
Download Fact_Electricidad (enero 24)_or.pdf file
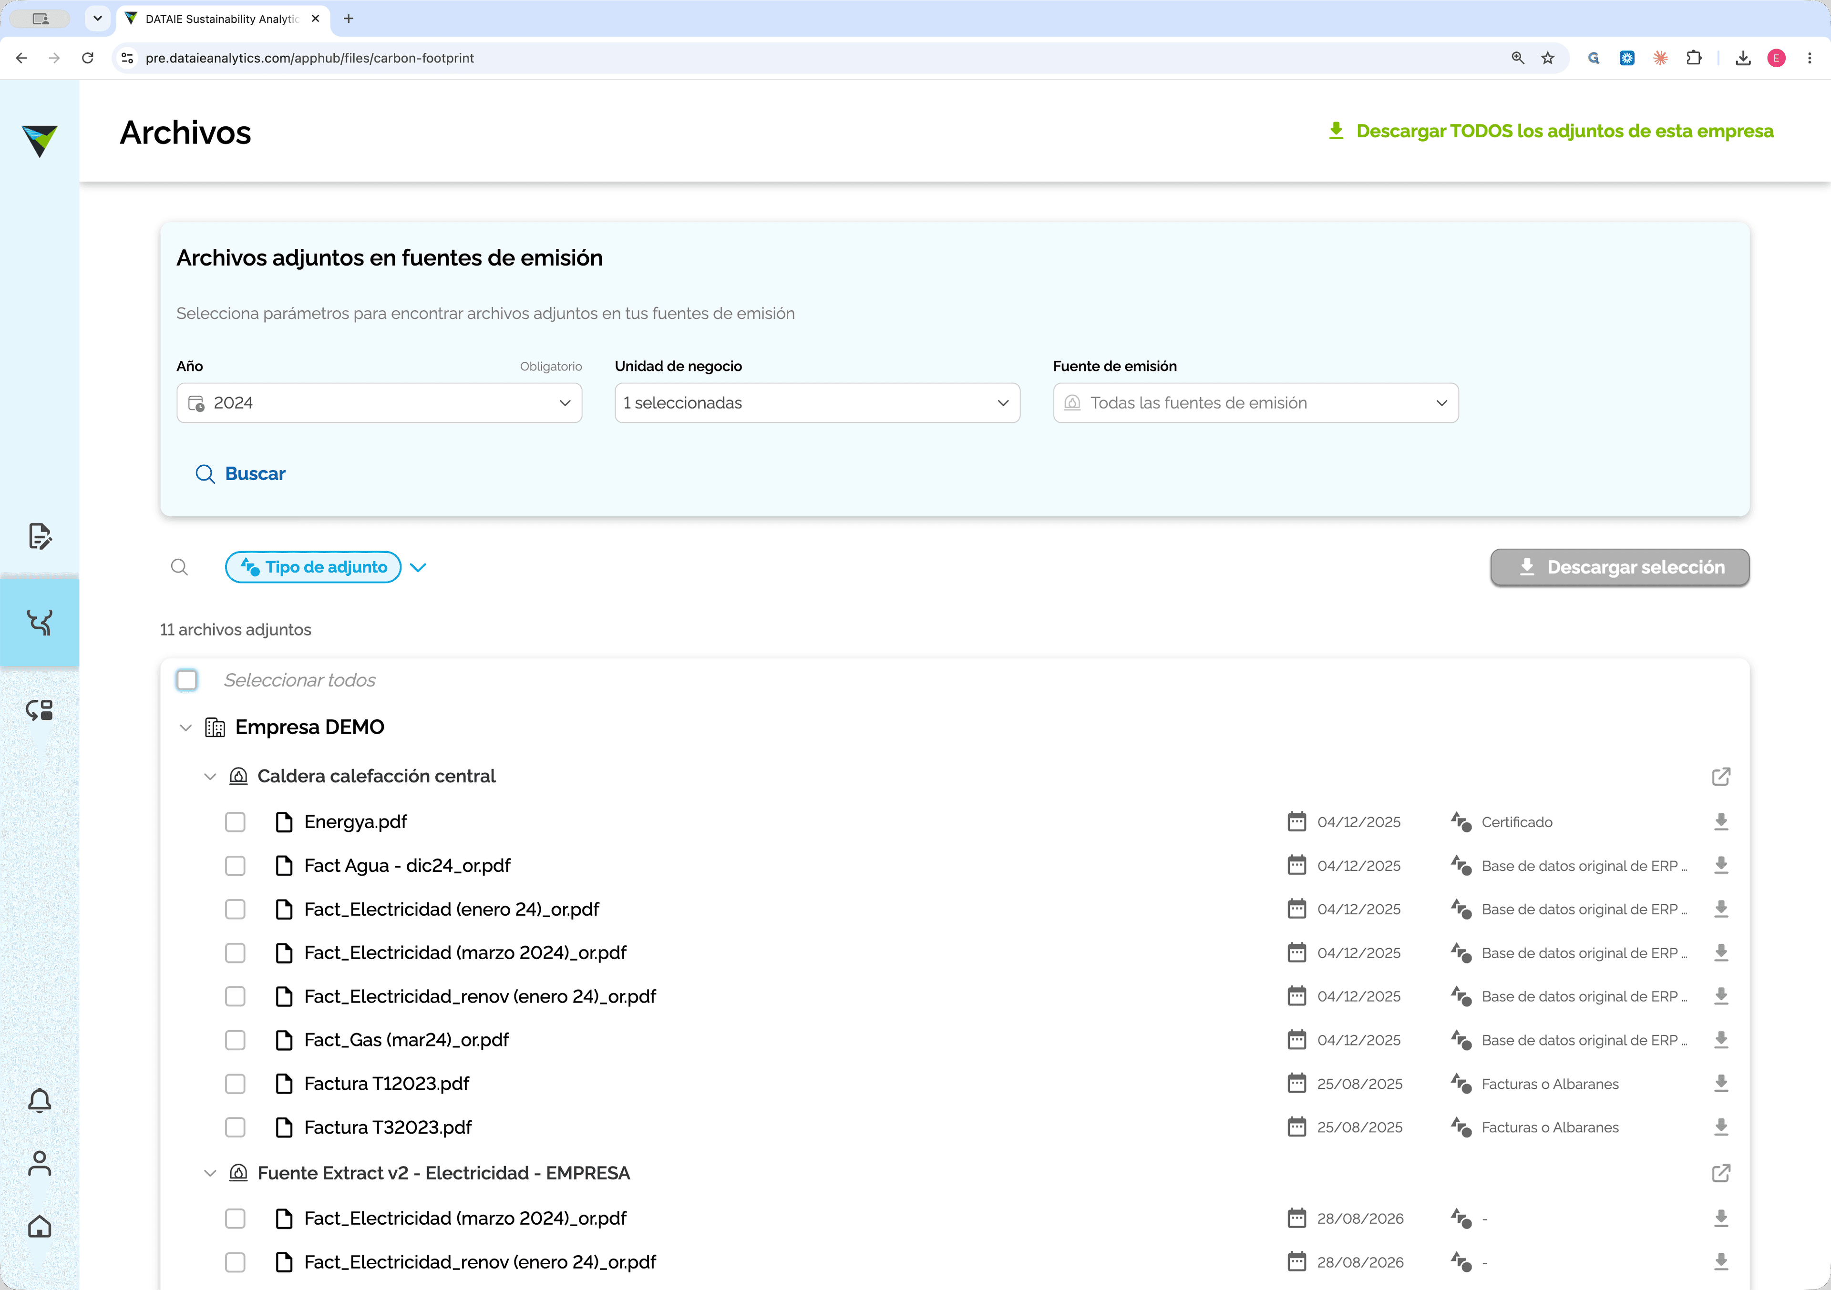(x=1721, y=909)
